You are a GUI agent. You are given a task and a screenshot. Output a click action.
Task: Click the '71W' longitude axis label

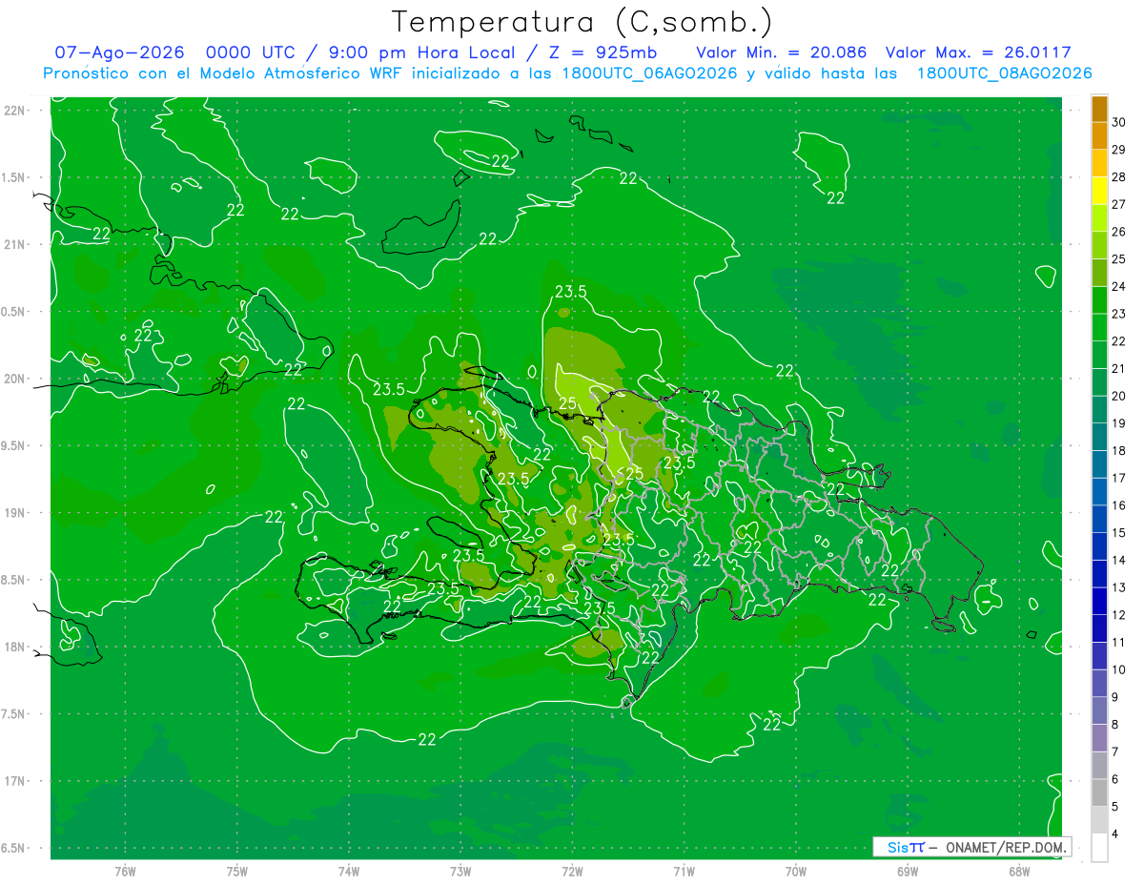684,871
